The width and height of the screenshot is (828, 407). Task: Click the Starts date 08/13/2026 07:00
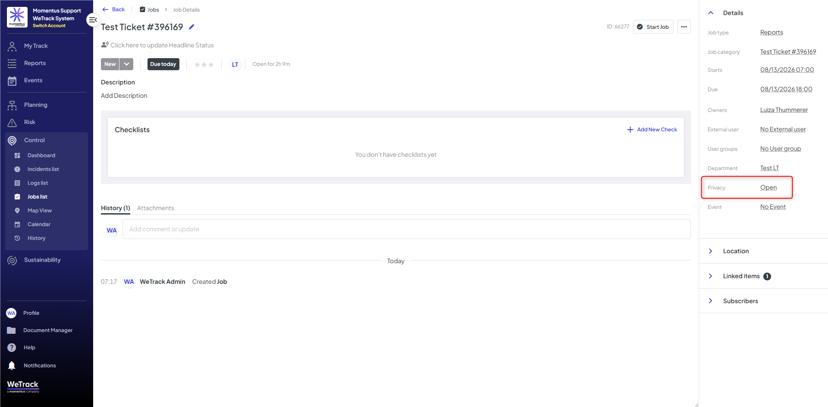point(787,70)
